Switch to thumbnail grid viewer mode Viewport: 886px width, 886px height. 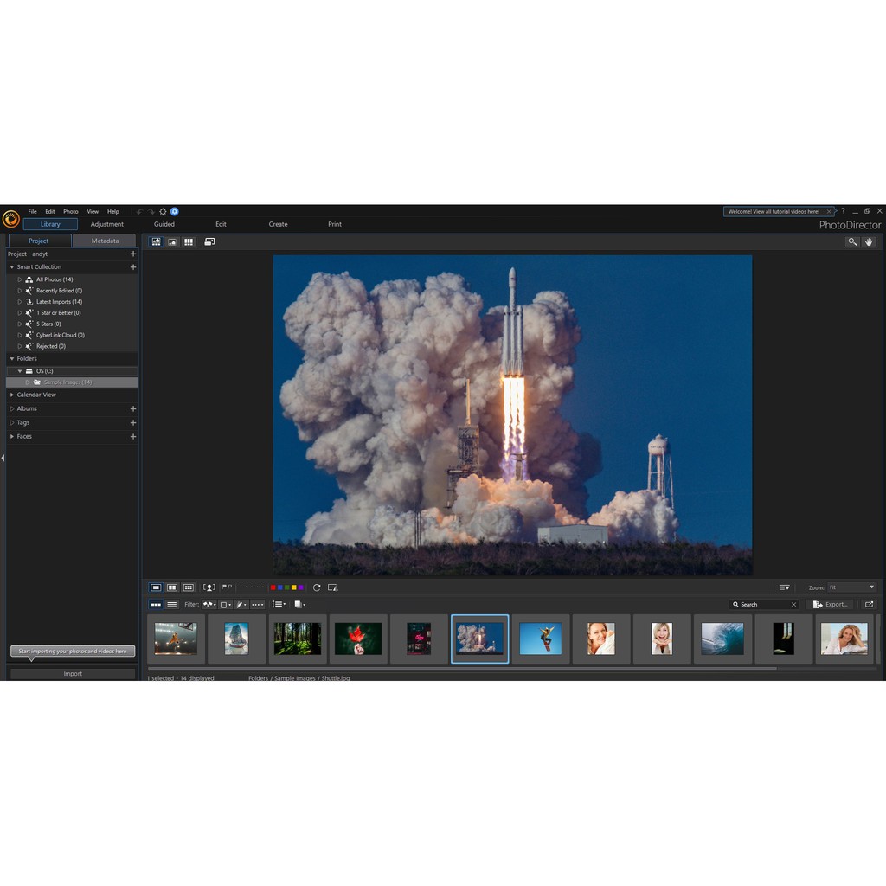pyautogui.click(x=188, y=242)
